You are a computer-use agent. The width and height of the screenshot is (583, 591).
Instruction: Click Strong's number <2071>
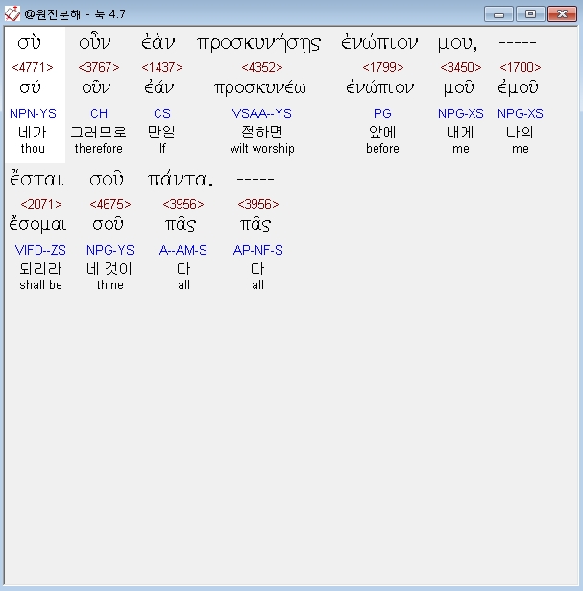pos(41,204)
